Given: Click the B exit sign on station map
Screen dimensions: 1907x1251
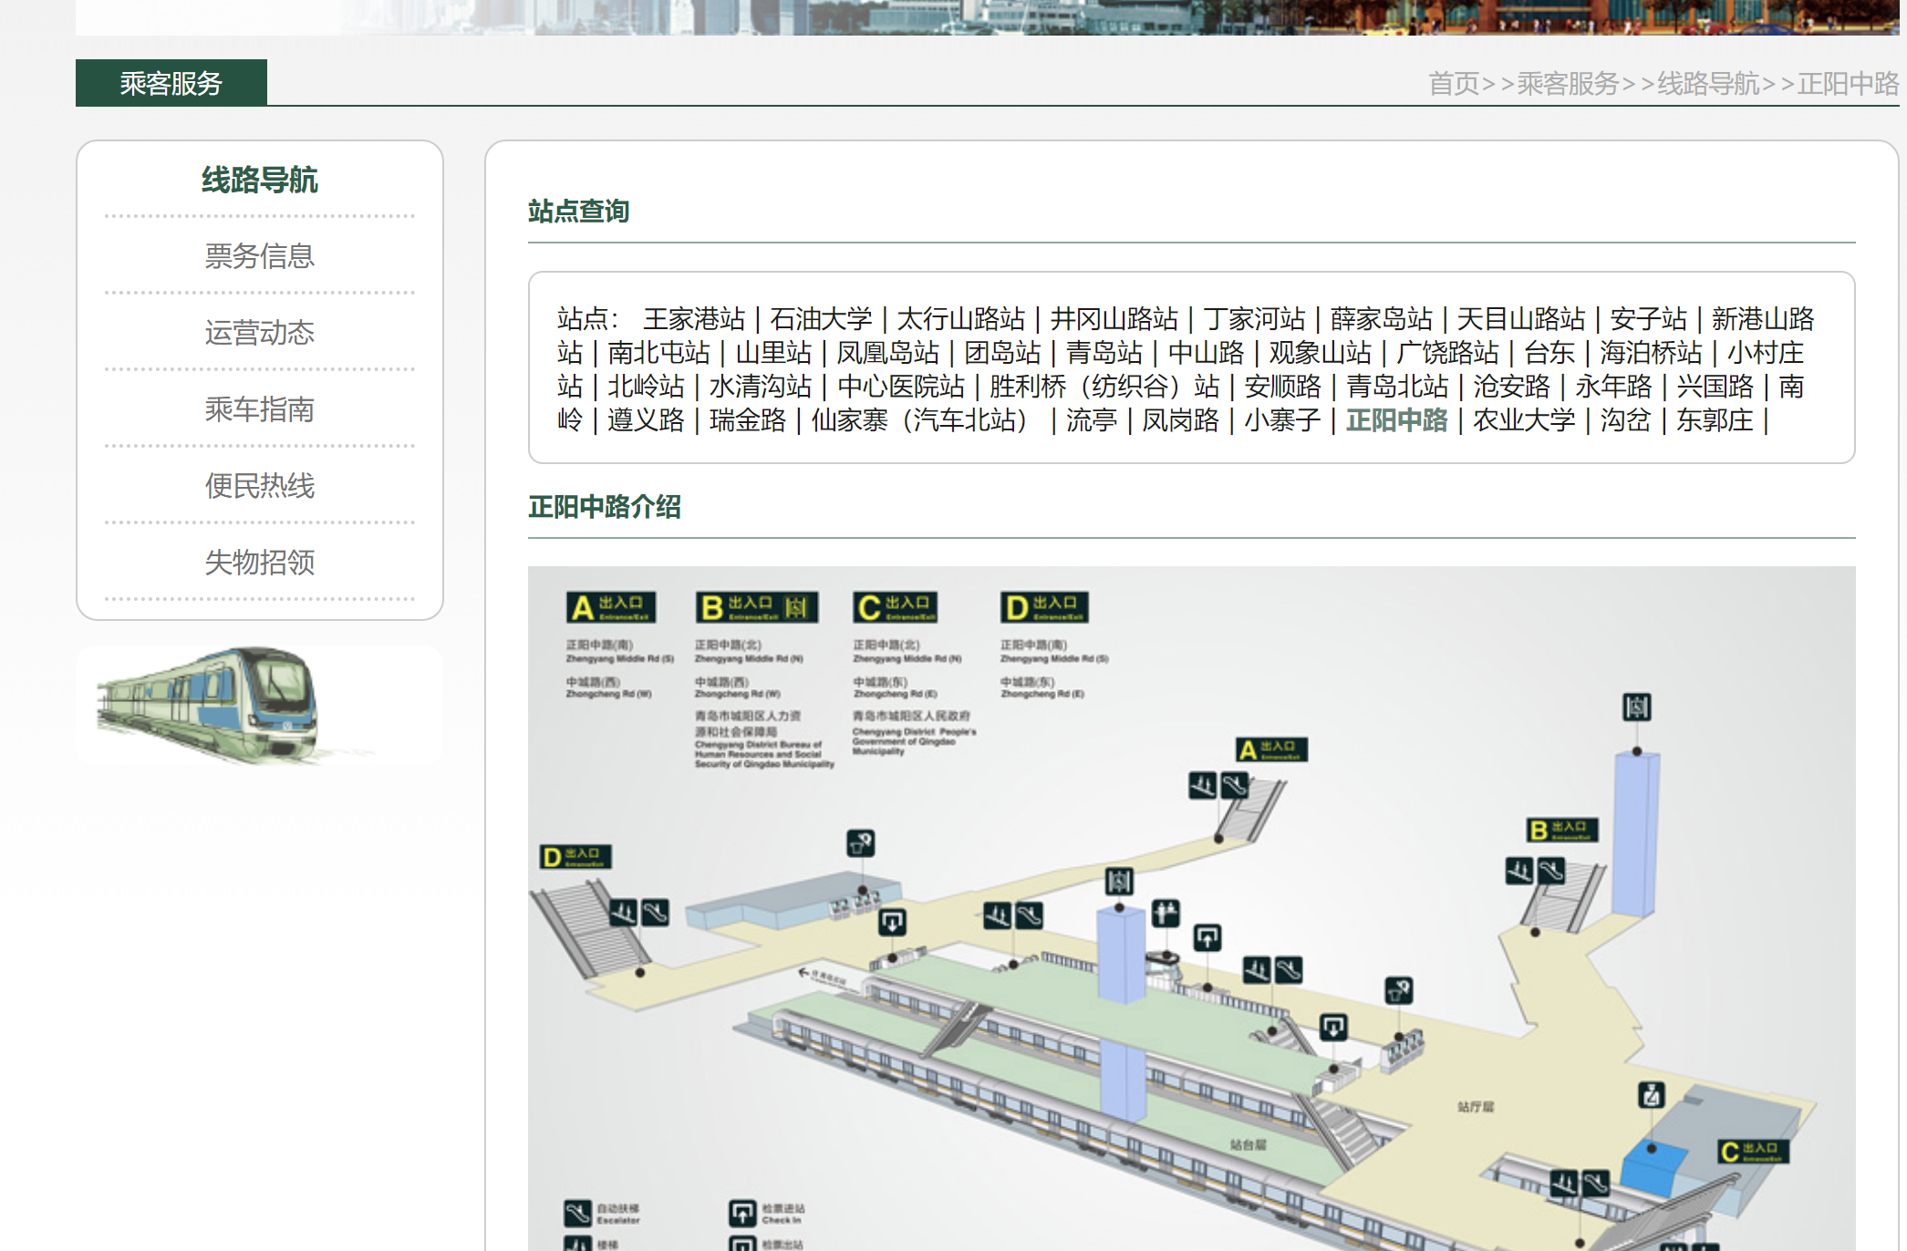Looking at the screenshot, I should 1562,830.
